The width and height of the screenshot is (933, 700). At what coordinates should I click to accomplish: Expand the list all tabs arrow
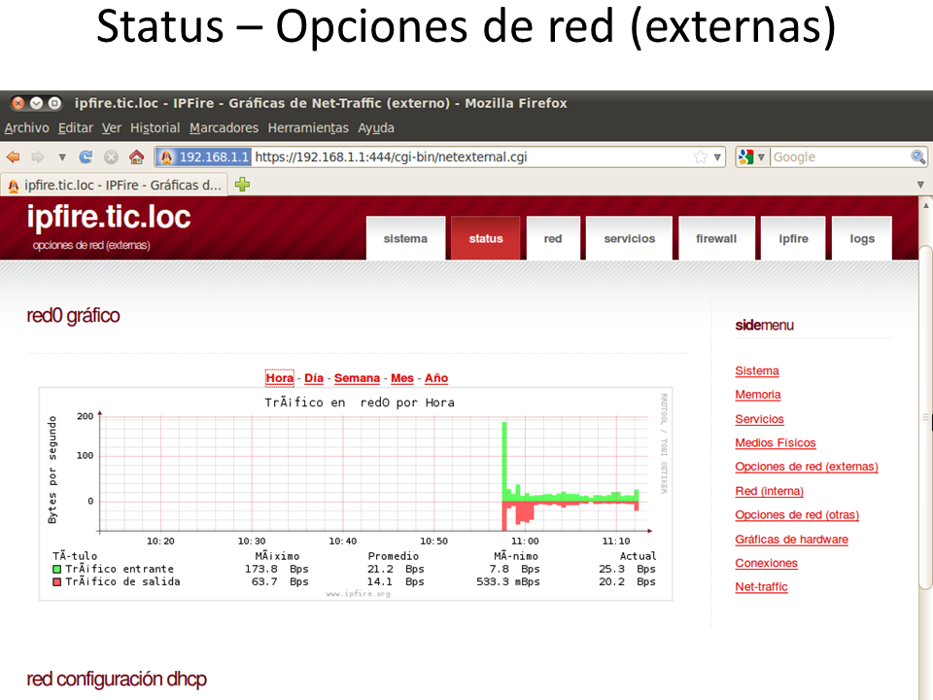(920, 184)
